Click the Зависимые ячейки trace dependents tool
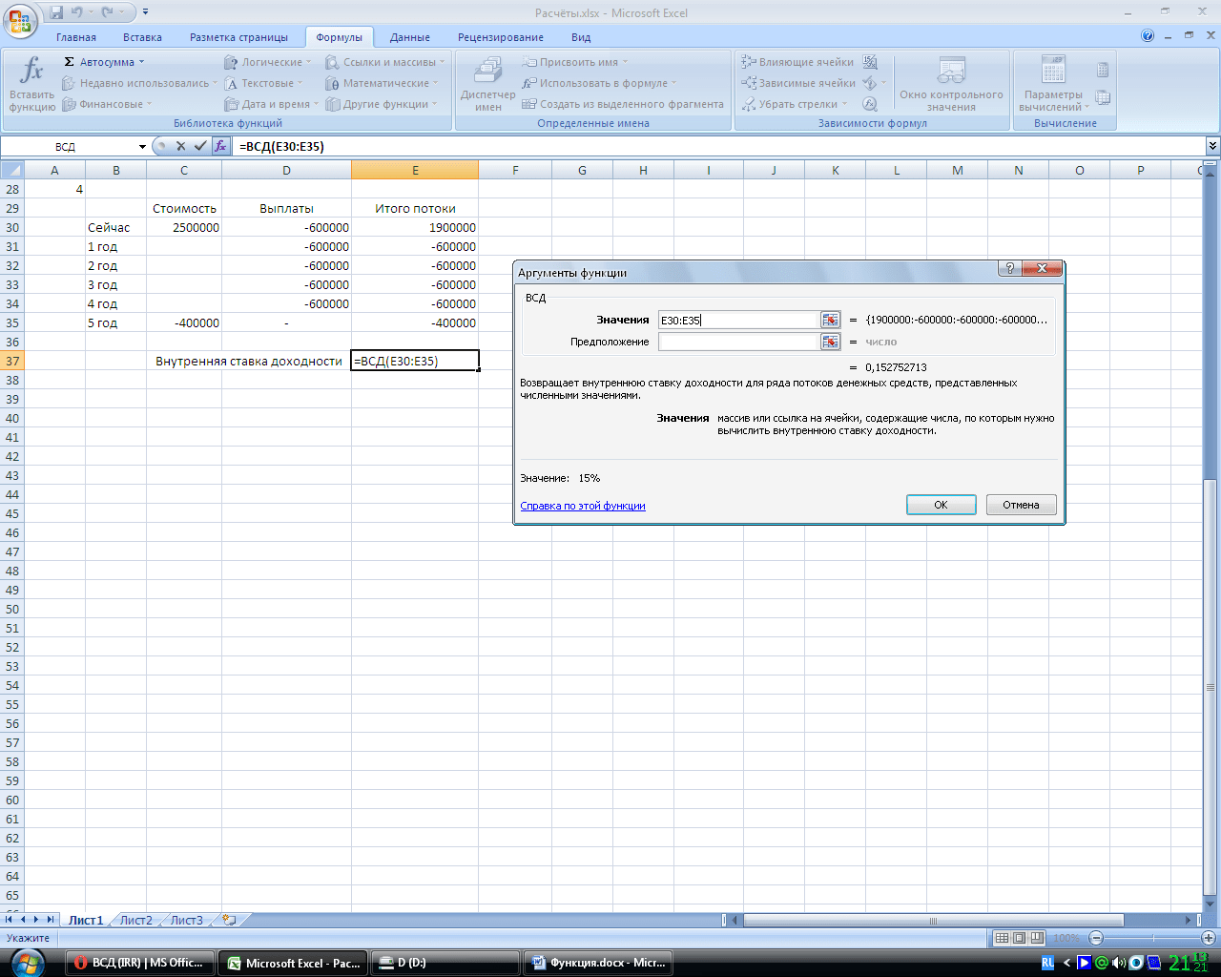 point(798,83)
